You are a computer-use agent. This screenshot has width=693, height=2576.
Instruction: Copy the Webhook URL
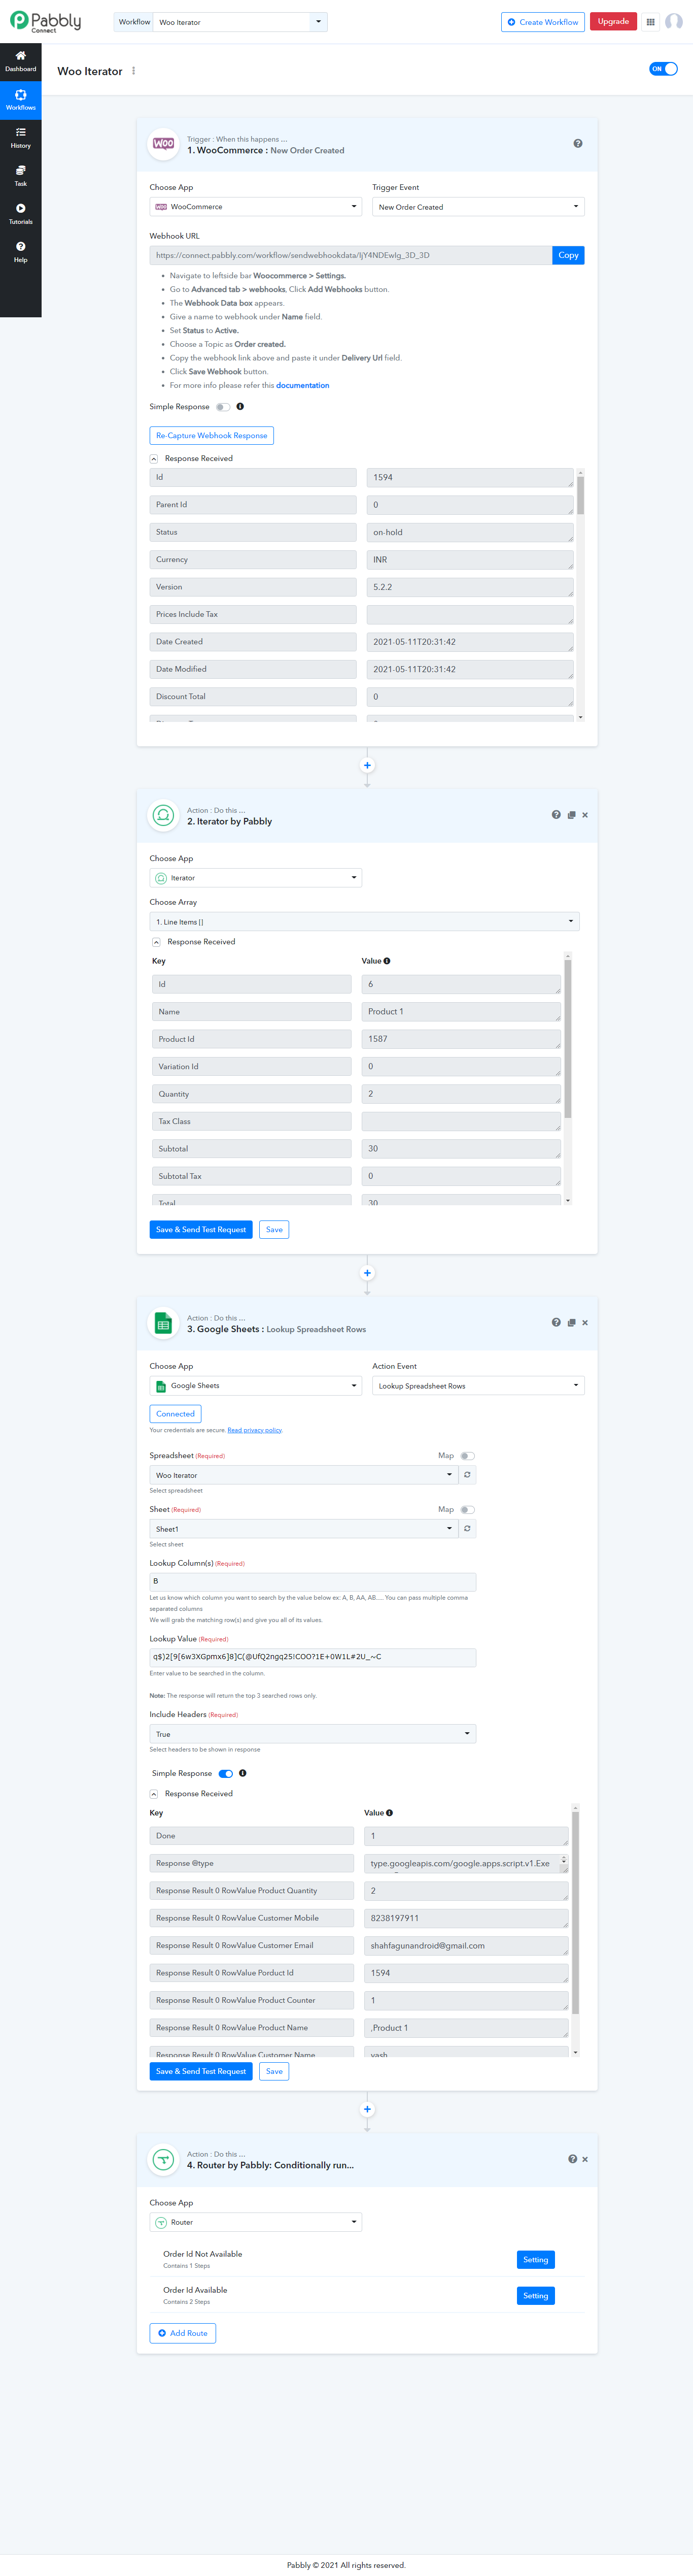pyautogui.click(x=568, y=255)
